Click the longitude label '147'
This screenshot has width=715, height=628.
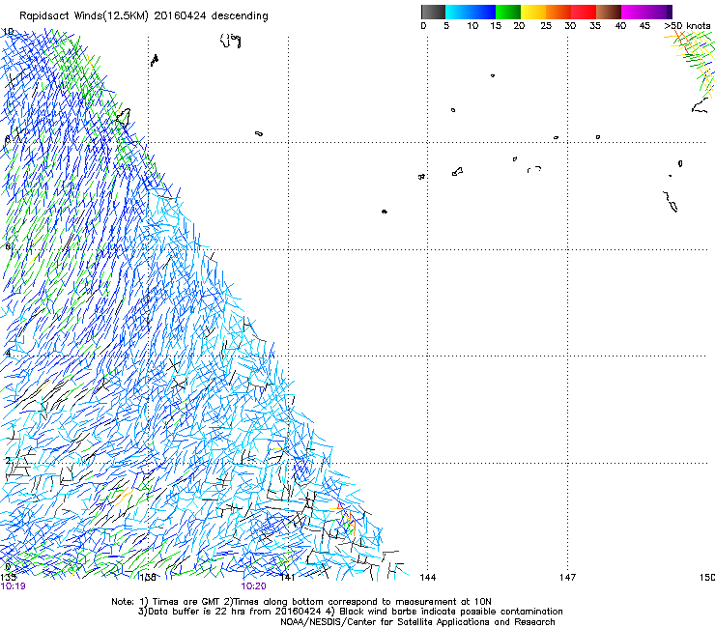click(x=567, y=578)
